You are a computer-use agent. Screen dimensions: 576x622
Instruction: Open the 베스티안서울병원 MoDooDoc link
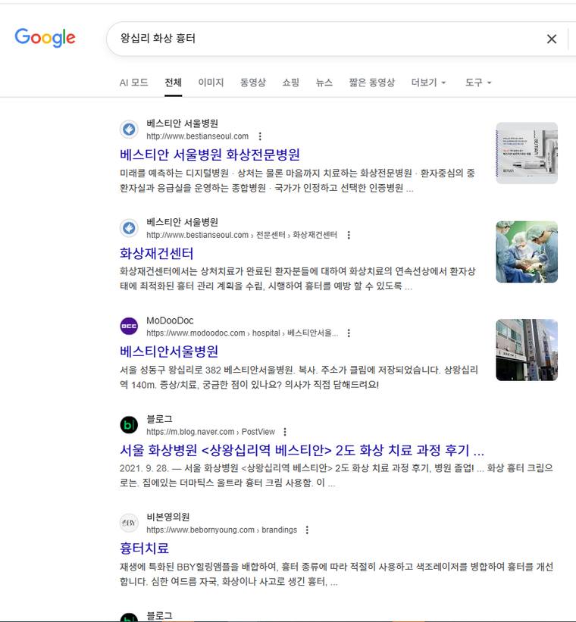169,351
